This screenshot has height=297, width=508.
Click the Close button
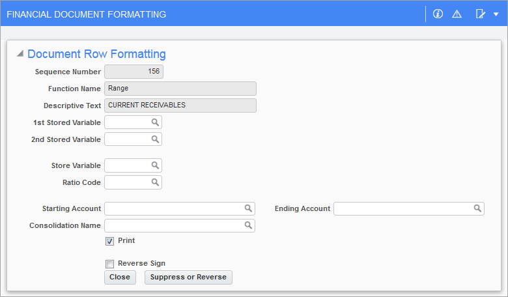[120, 277]
